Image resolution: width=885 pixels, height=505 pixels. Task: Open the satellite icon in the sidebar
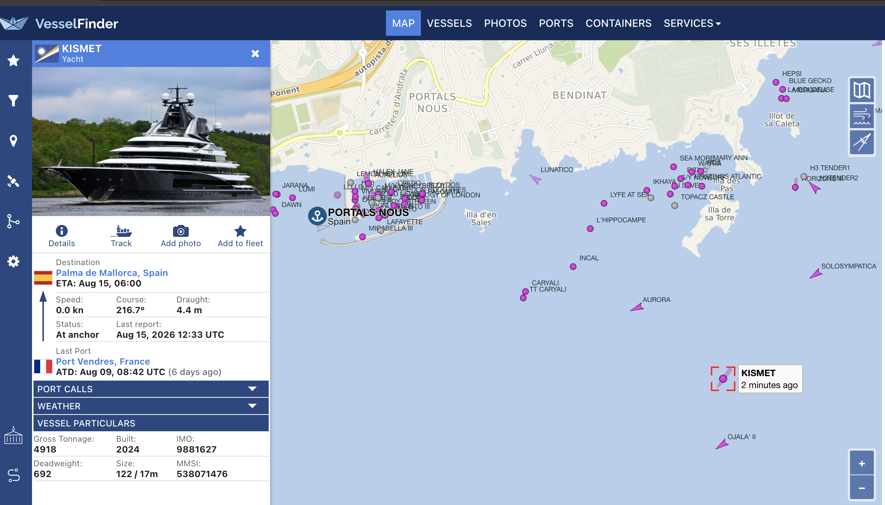click(x=13, y=181)
